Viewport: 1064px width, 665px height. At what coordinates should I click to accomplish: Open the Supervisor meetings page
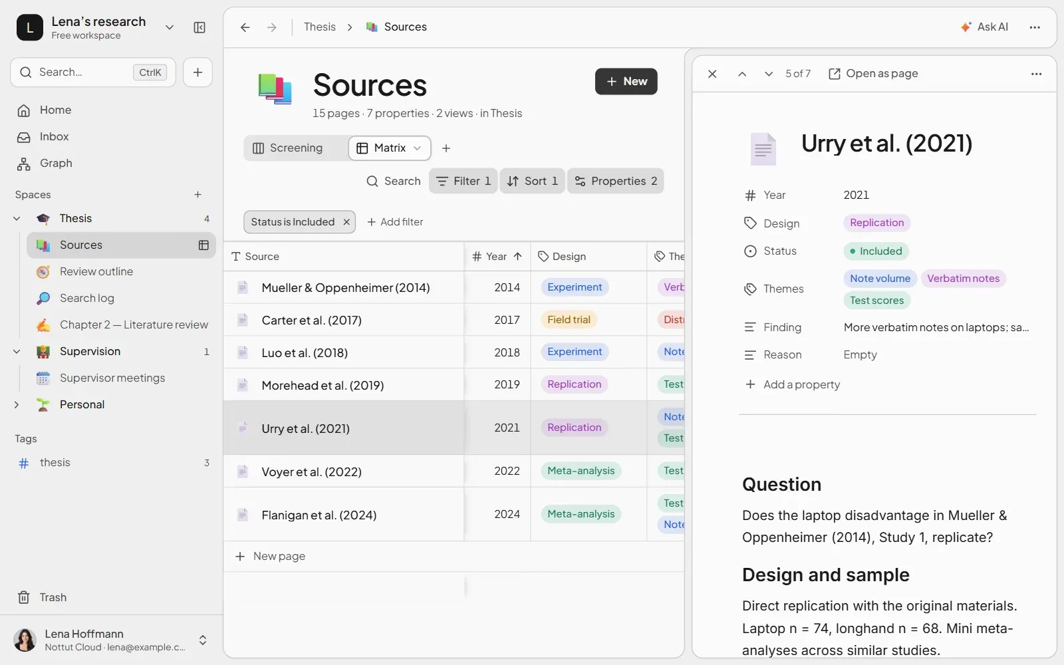pos(121,378)
